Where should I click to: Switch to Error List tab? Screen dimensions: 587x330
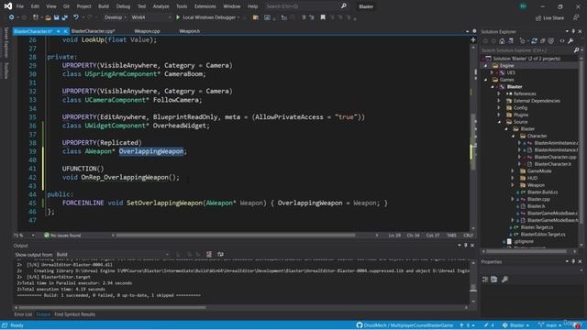click(23, 314)
